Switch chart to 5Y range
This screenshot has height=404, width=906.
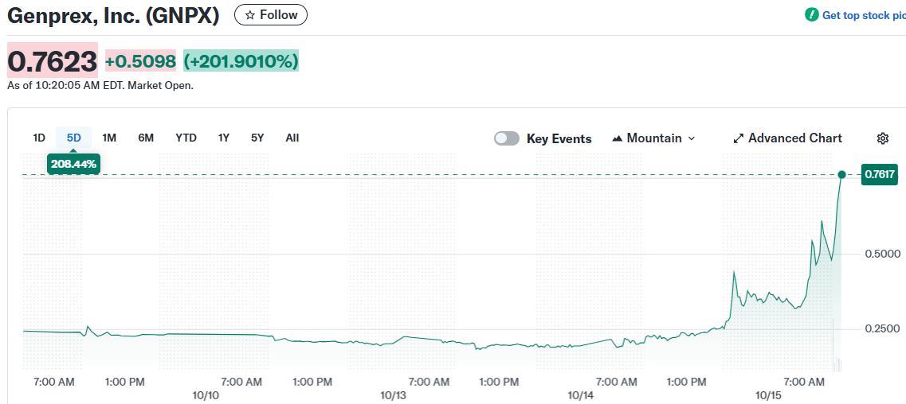coord(257,138)
